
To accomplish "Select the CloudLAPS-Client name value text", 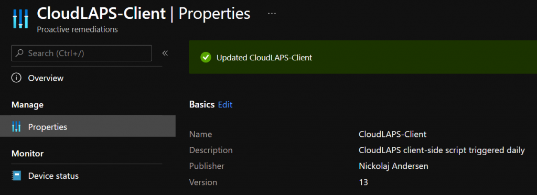I will 392,134.
